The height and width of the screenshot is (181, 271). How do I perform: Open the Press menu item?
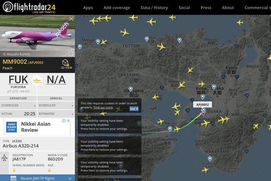[206, 8]
